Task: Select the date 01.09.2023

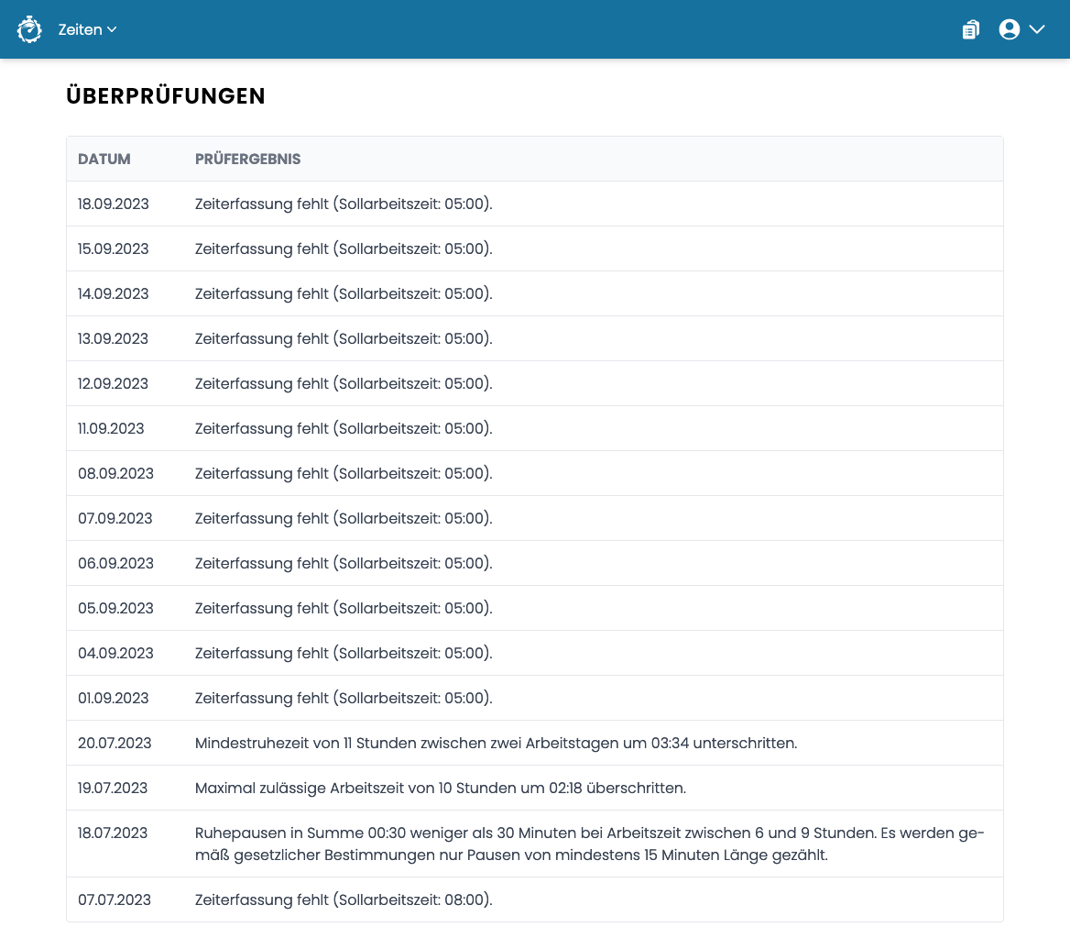Action: (x=114, y=698)
